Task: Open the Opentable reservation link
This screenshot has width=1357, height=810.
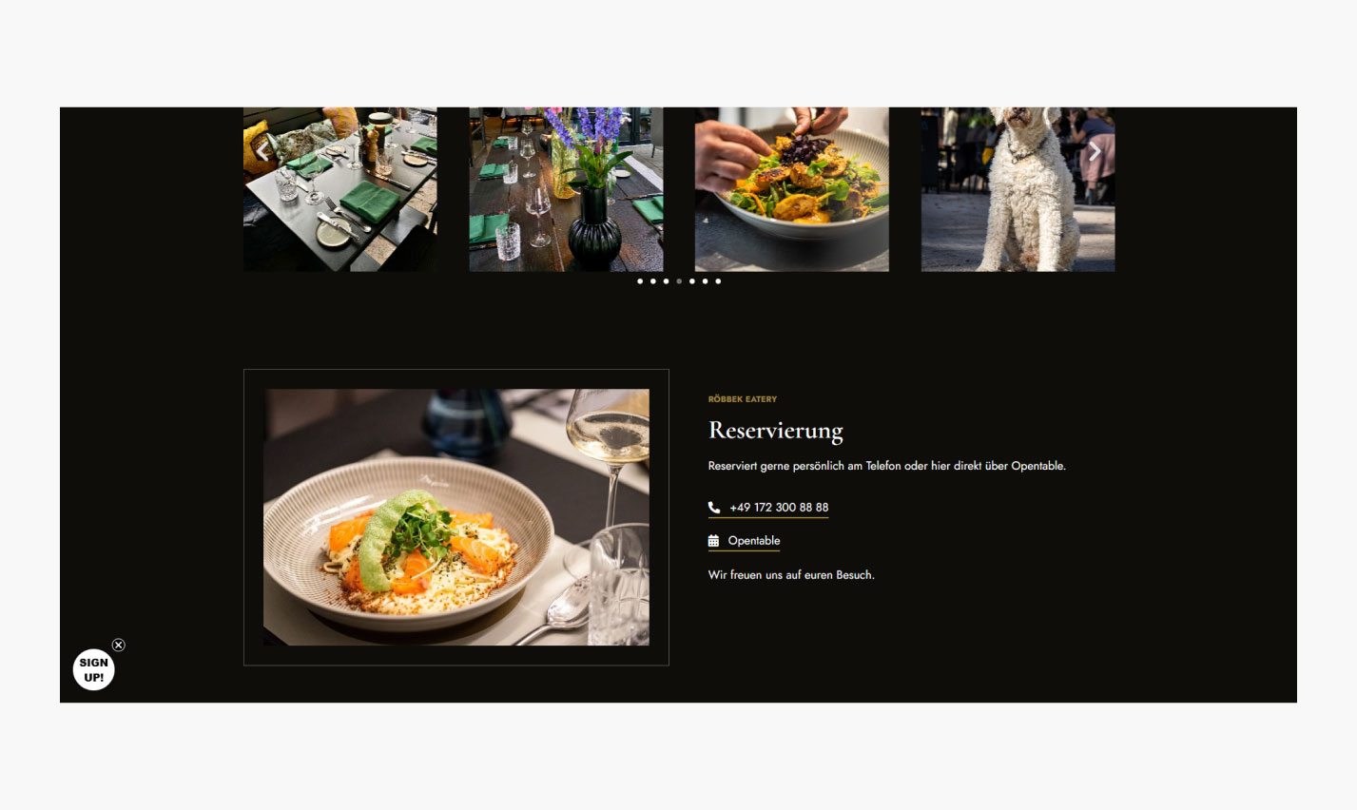Action: click(754, 541)
